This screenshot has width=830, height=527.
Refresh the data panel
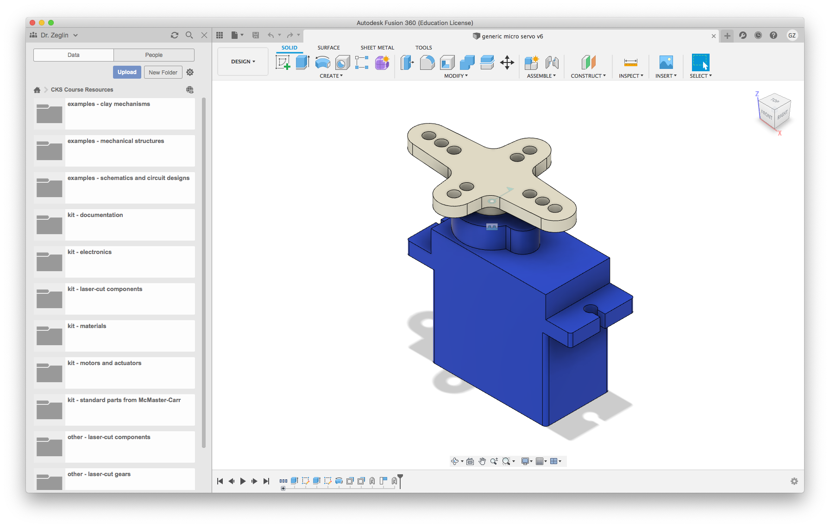pyautogui.click(x=175, y=35)
